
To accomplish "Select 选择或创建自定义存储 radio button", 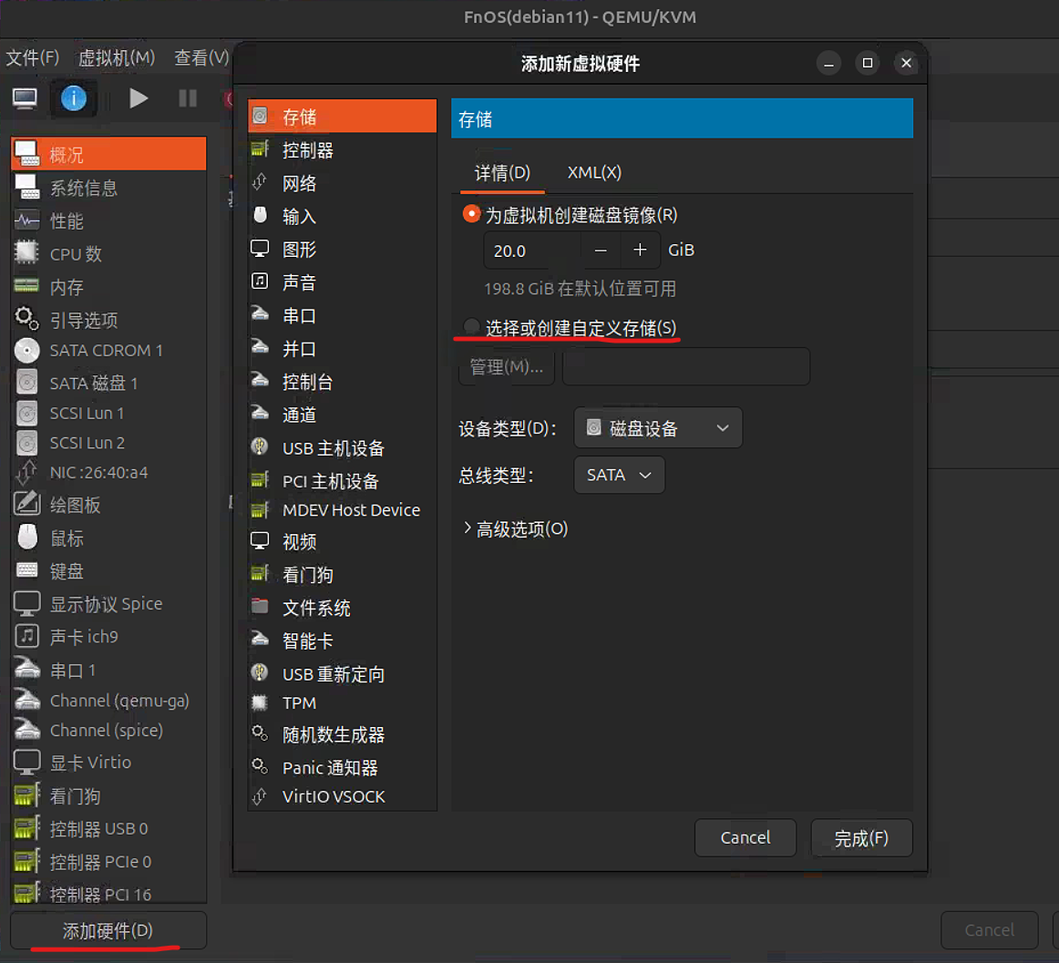I will (x=472, y=327).
